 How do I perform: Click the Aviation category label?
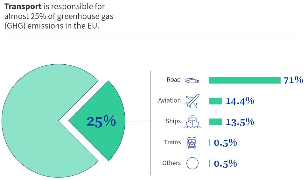pyautogui.click(x=169, y=100)
